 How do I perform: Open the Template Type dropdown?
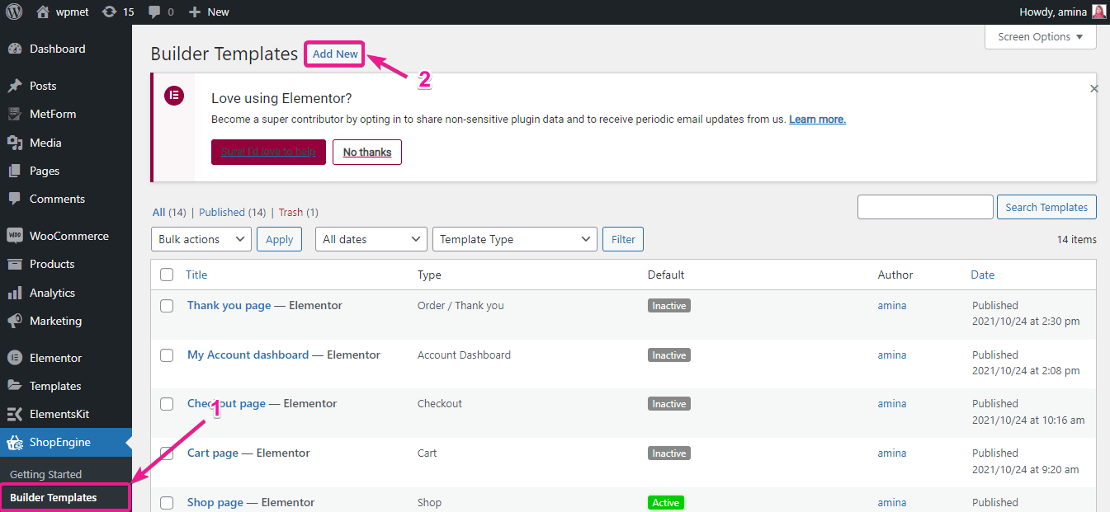coord(515,239)
